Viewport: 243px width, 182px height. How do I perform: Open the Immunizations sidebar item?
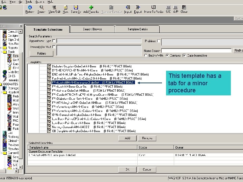[x=11, y=80]
